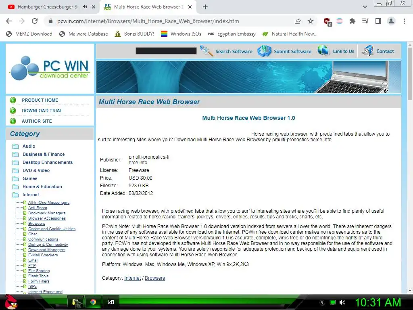This screenshot has height=310, width=413.
Task: Open the Audio category folder
Action: click(x=29, y=146)
